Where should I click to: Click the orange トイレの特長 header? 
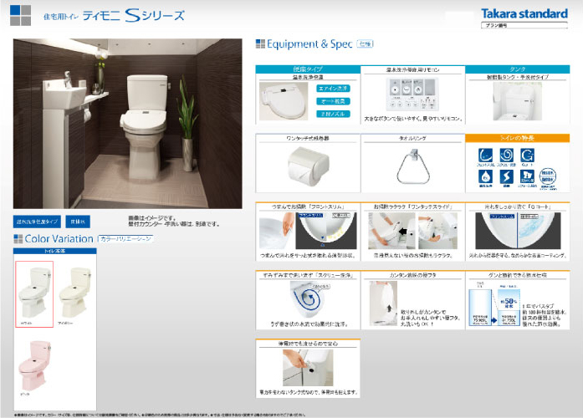point(517,138)
